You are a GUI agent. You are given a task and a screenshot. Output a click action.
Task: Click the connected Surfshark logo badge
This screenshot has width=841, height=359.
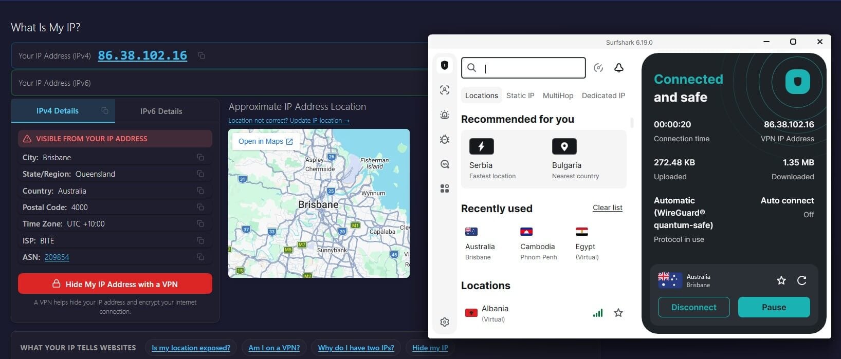(x=798, y=82)
